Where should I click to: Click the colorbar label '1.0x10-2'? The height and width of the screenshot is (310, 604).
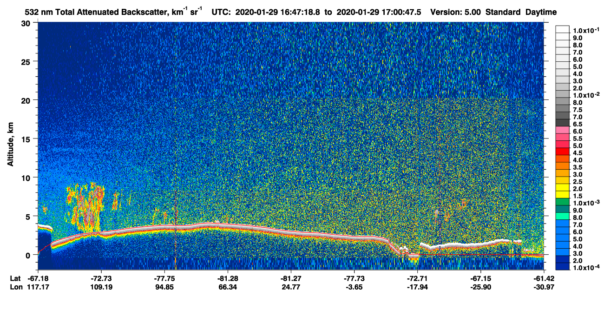pos(586,95)
